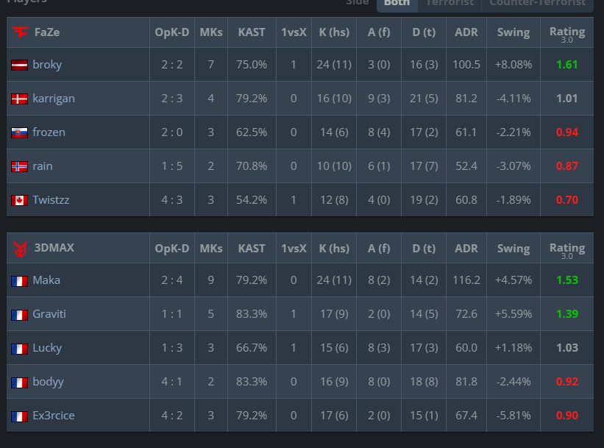This screenshot has height=448, width=604.
Task: Sort FaZe table by ADR column header
Action: (466, 32)
